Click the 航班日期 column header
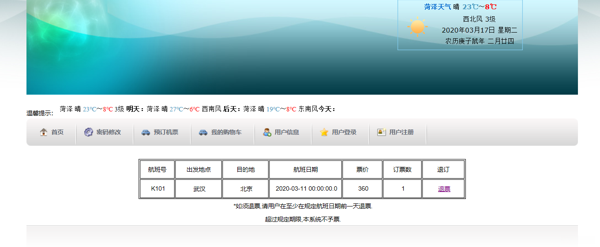 click(x=306, y=170)
